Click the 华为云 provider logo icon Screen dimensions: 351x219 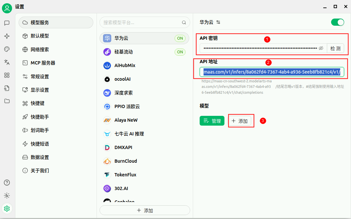pyautogui.click(x=107, y=38)
